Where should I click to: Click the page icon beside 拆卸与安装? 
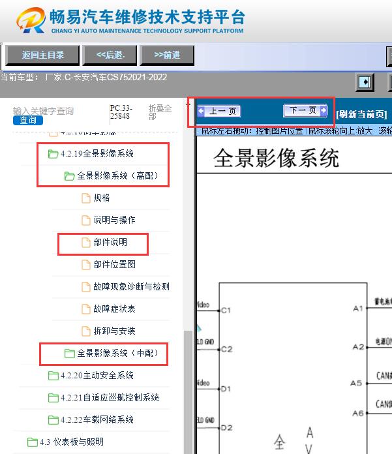(x=86, y=331)
